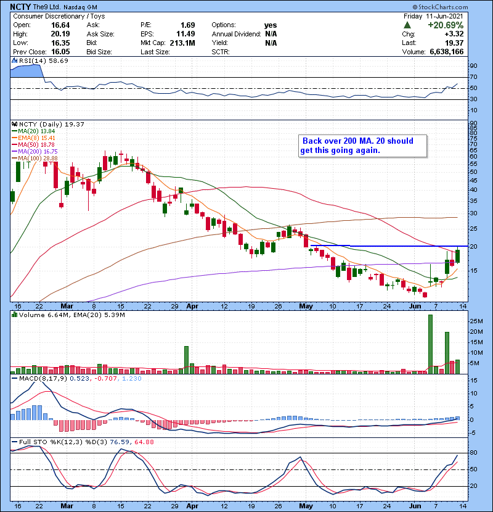Click the Chg value +3.32
Image resolution: width=493 pixels, height=512 pixels.
pyautogui.click(x=454, y=34)
